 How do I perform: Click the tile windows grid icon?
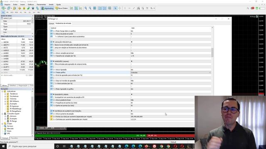[95, 8]
